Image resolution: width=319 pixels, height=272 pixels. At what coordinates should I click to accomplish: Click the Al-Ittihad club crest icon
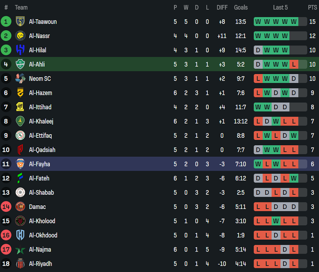[20, 107]
